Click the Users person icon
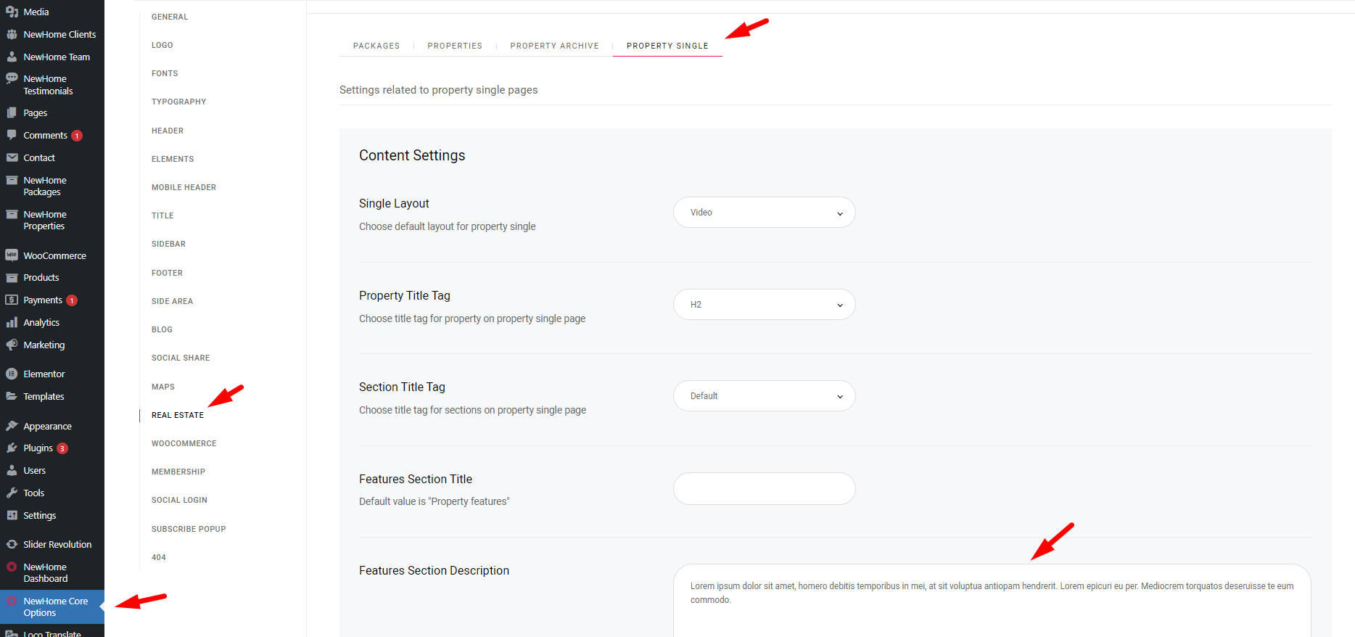This screenshot has width=1355, height=637. pyautogui.click(x=12, y=470)
